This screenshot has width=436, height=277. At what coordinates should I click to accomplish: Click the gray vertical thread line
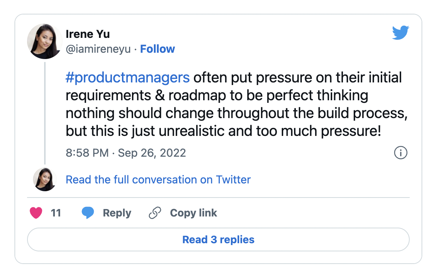pyautogui.click(x=45, y=113)
